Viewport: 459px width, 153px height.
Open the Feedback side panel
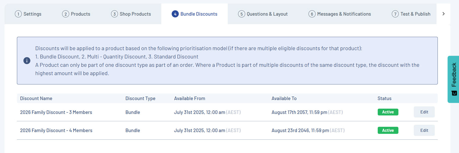[454, 79]
